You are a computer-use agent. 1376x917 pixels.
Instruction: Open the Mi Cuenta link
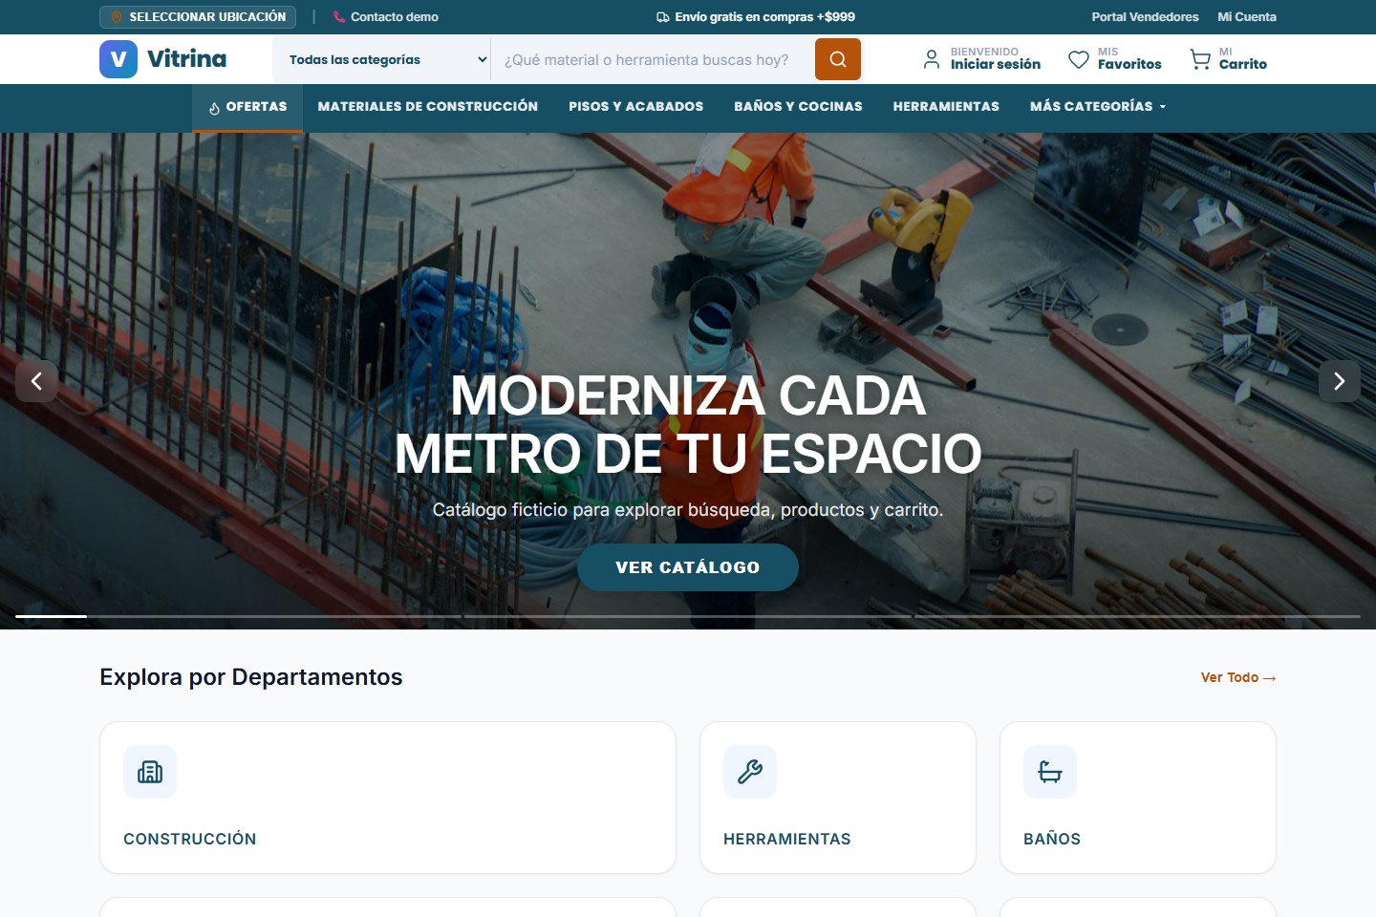[1247, 17]
